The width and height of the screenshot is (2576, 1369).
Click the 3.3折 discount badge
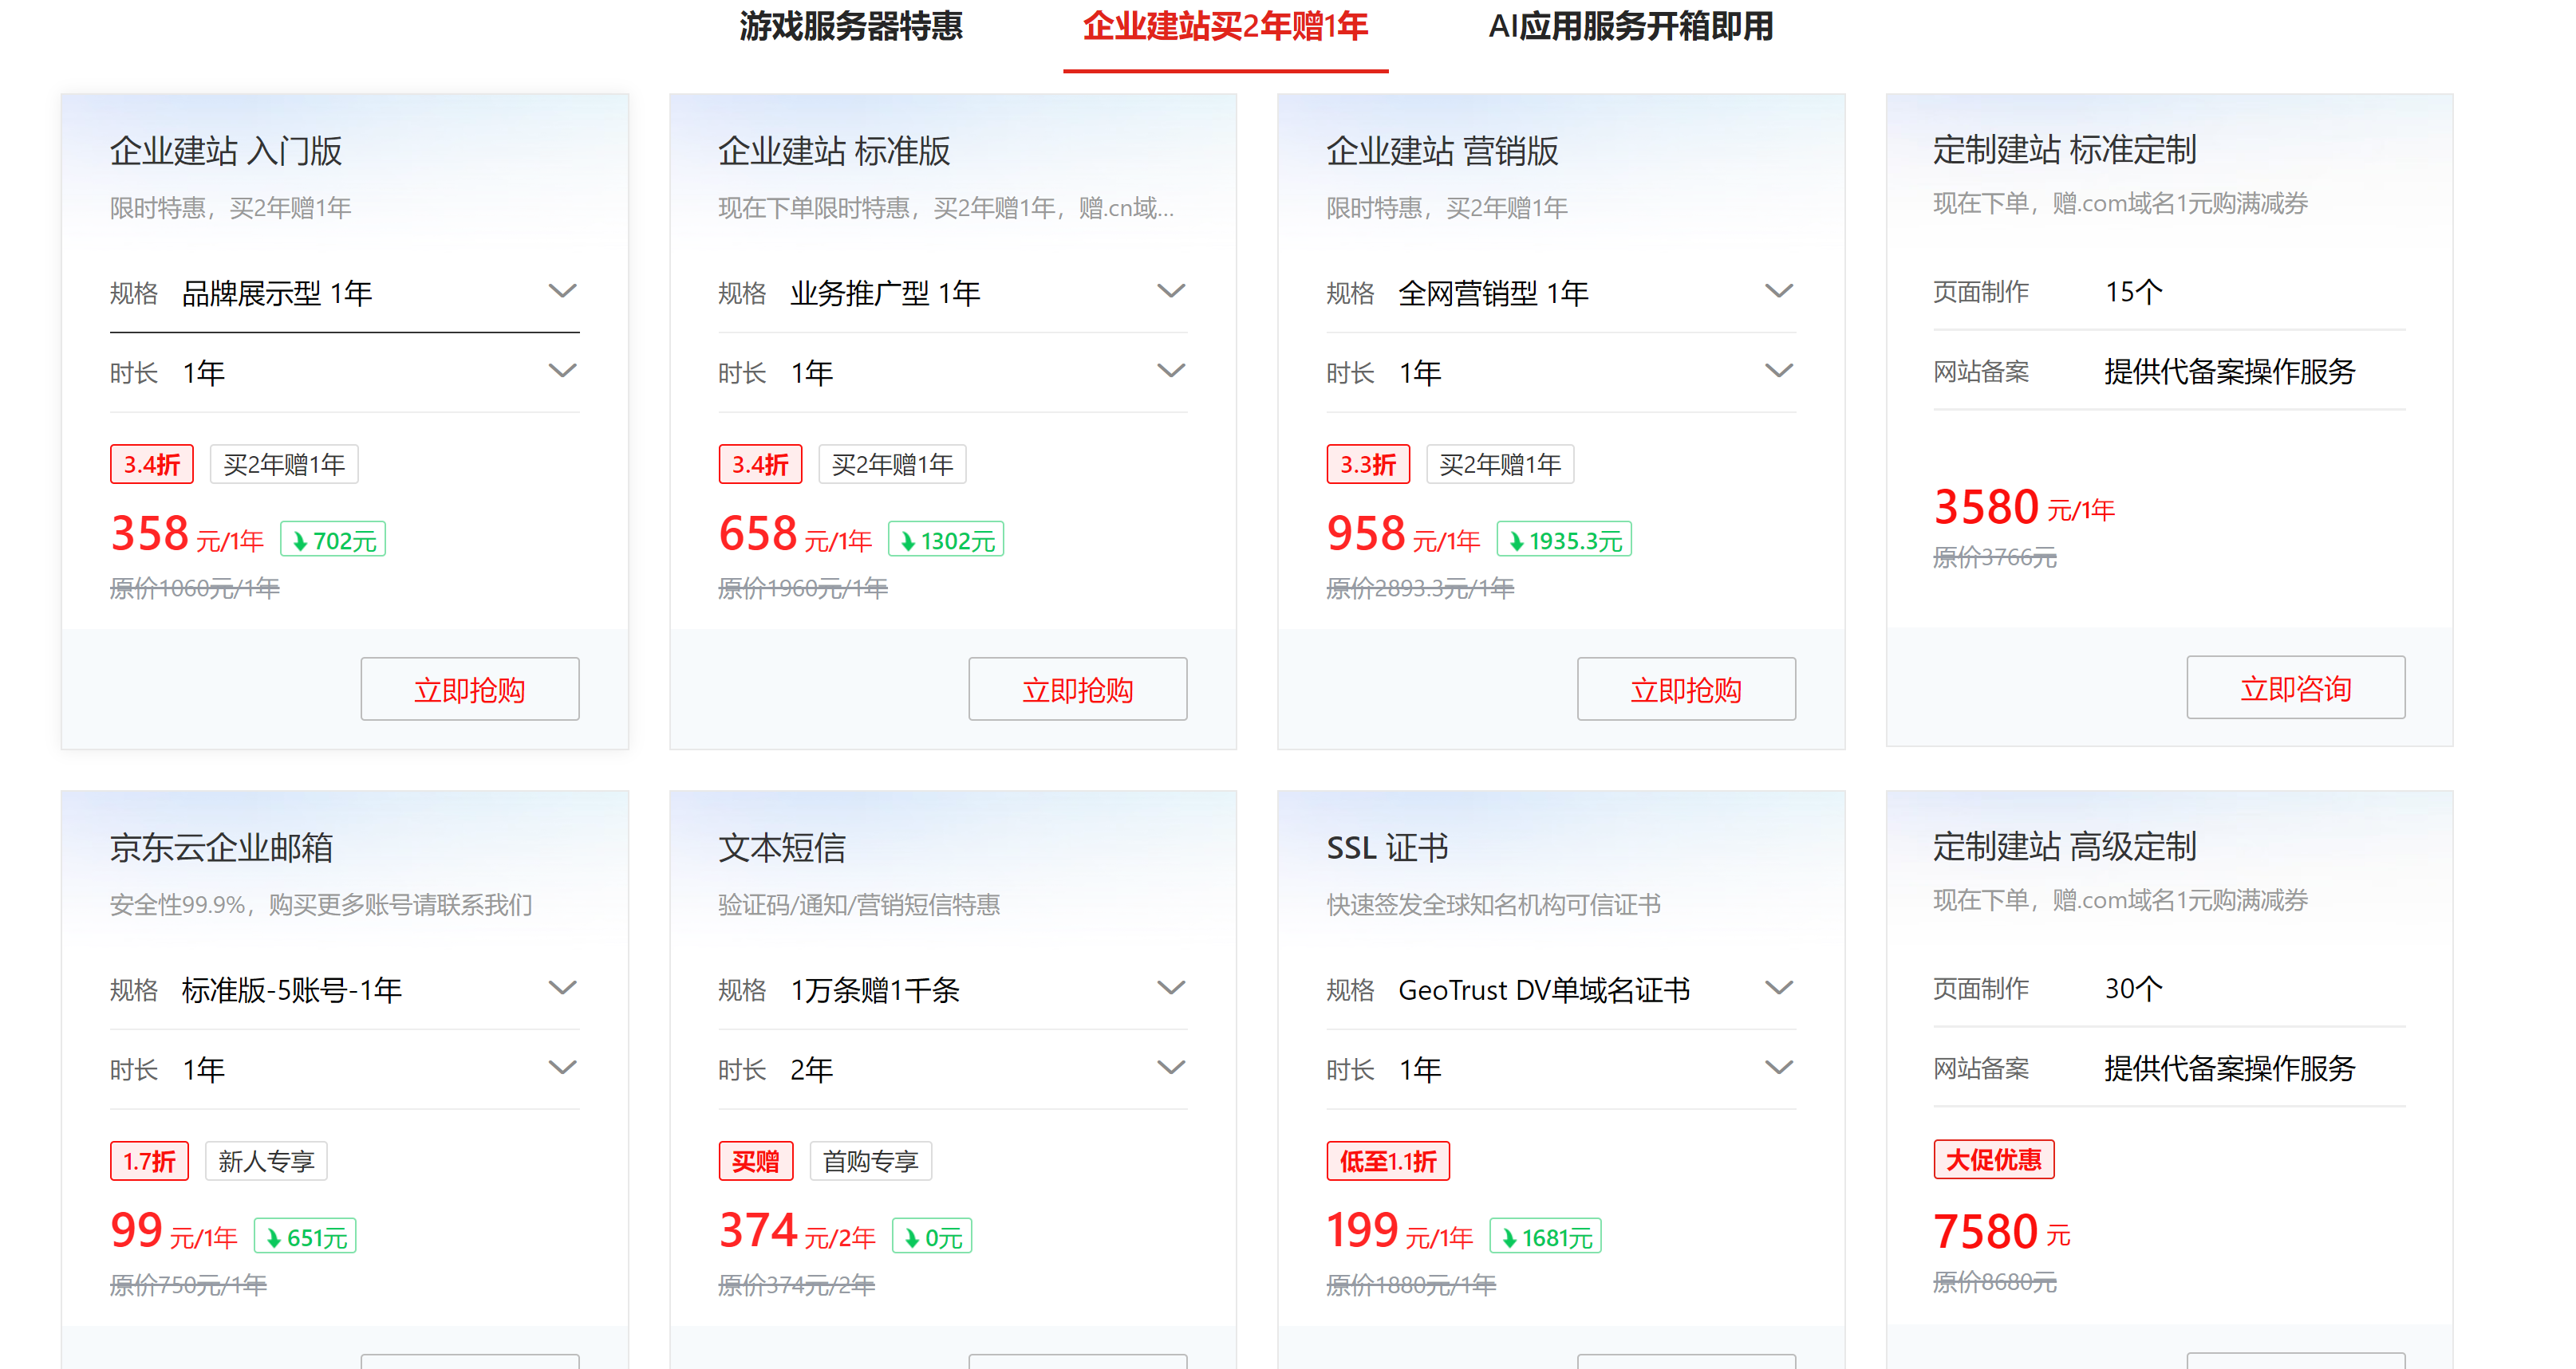1368,465
